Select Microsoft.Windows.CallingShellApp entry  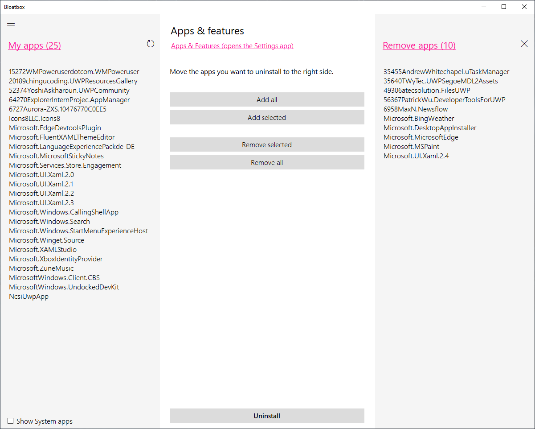click(64, 212)
